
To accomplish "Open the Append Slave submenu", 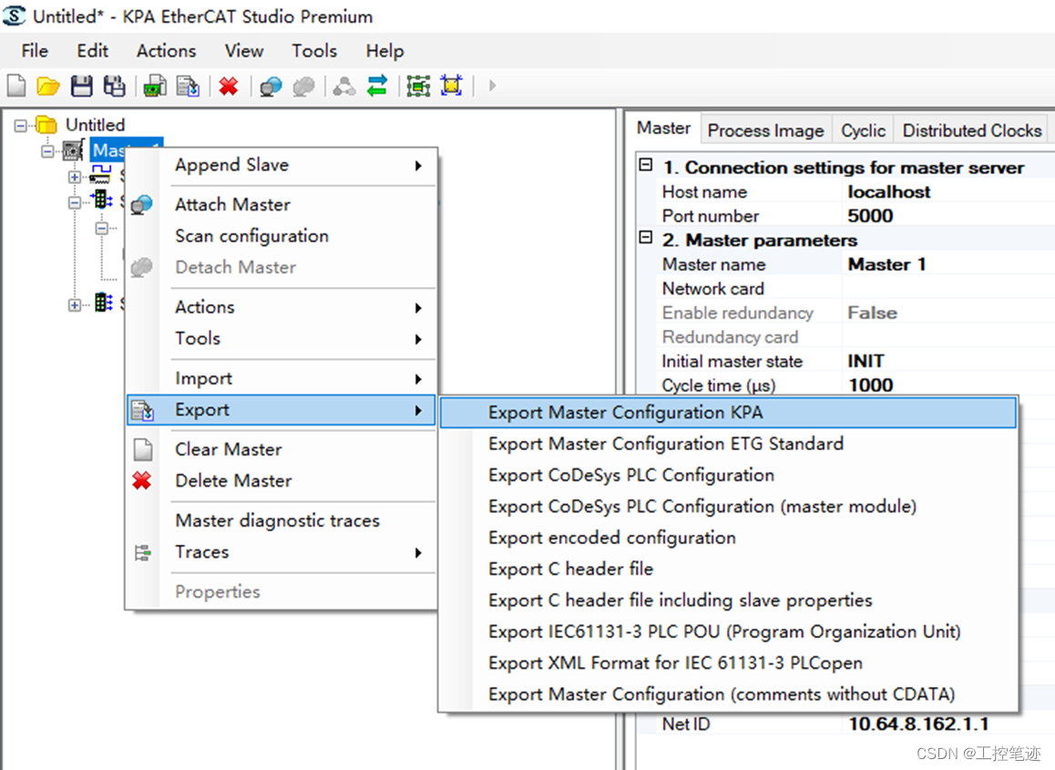I will click(x=282, y=166).
